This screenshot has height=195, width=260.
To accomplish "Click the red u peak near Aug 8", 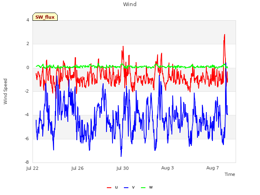I will tap(225, 35).
